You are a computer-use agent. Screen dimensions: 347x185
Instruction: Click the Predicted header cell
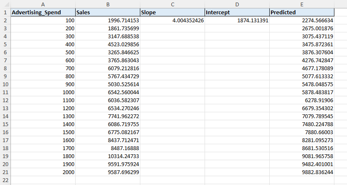click(x=302, y=13)
